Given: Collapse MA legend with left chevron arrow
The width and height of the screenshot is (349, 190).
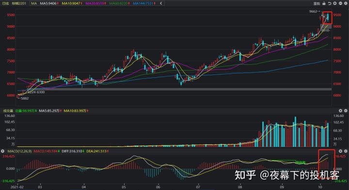Looking at the screenshot, I should 161,3.
